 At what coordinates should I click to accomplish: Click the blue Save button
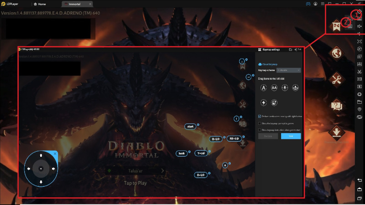(x=291, y=136)
